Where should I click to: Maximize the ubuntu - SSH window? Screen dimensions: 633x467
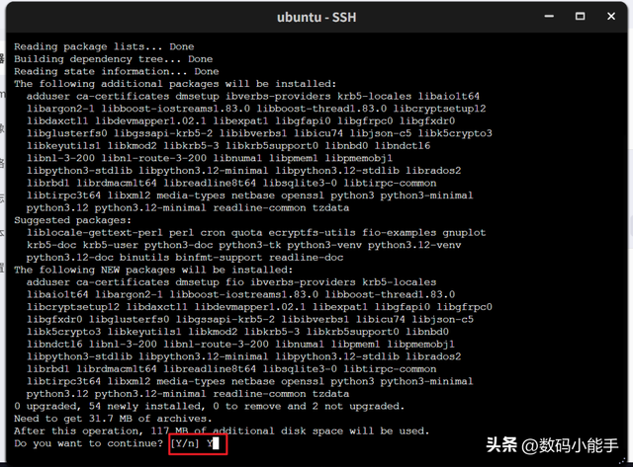[581, 16]
